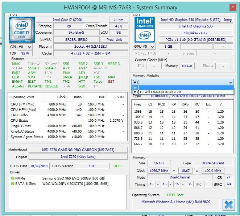Select module [#3] G Skill F4-4000C18-8GTZR

[182, 92]
